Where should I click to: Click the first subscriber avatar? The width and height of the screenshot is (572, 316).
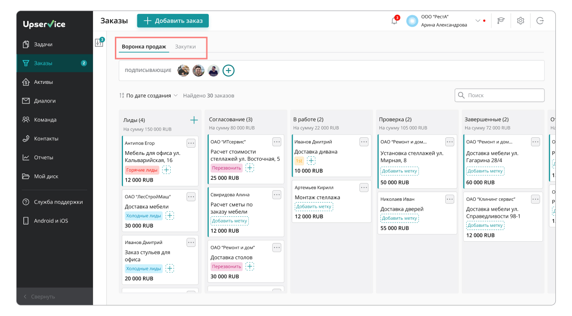[x=184, y=71]
